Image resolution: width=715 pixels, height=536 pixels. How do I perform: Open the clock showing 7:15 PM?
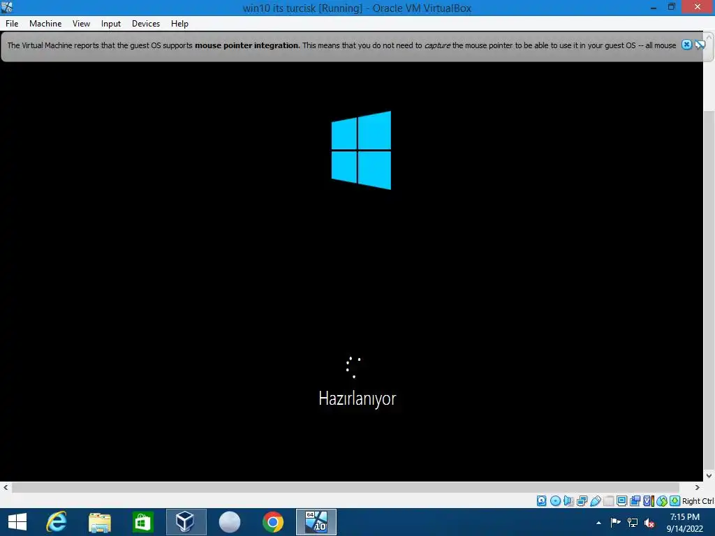click(x=684, y=523)
